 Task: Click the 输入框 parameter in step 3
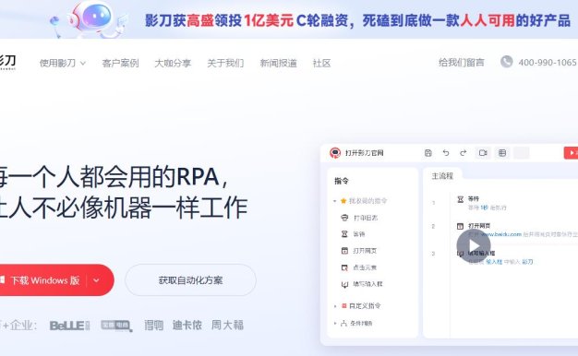pos(494,262)
